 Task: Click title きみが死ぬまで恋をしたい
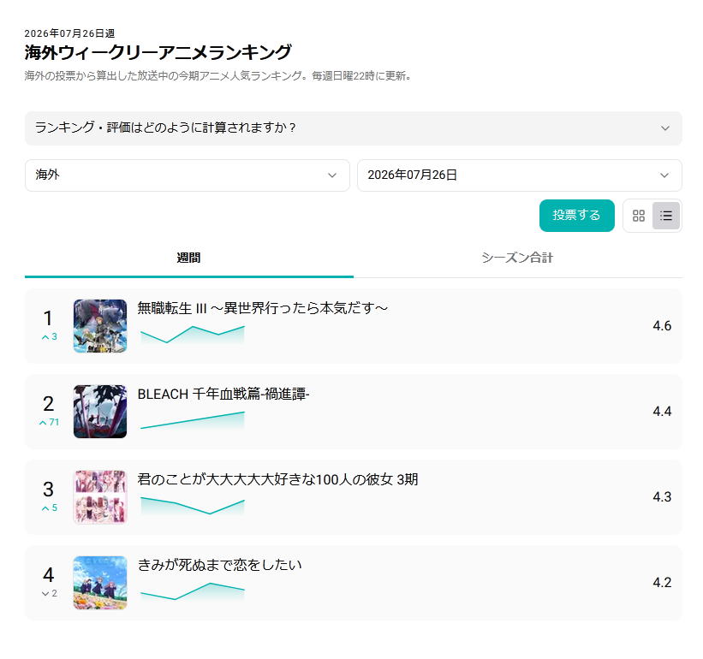click(219, 565)
